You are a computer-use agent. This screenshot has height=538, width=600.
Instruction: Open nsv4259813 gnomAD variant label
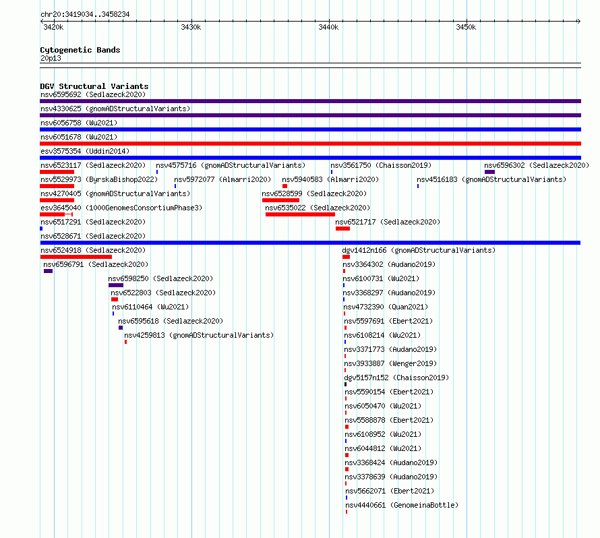tap(199, 335)
